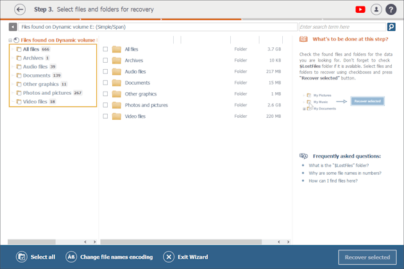This screenshot has width=404, height=269.
Task: Select All files in the tree
Action: [x=31, y=49]
